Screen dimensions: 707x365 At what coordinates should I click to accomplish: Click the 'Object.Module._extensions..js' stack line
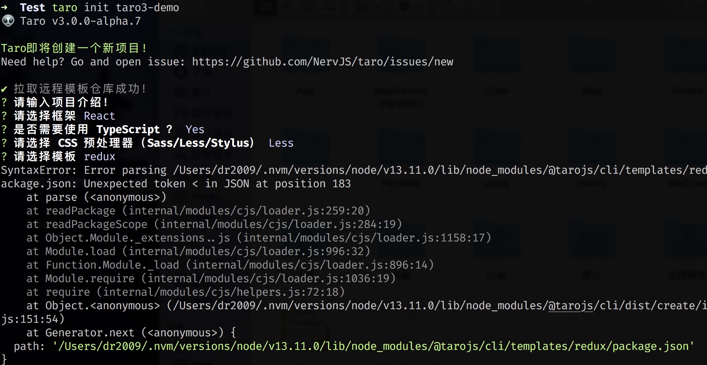[x=259, y=238]
